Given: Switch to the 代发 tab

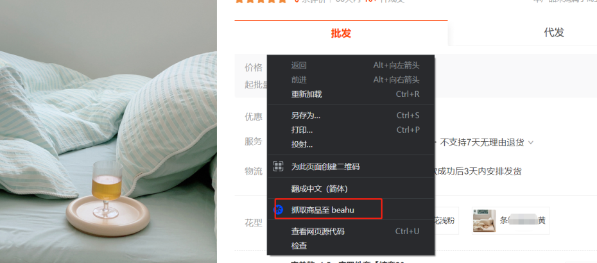Looking at the screenshot, I should pyautogui.click(x=554, y=32).
